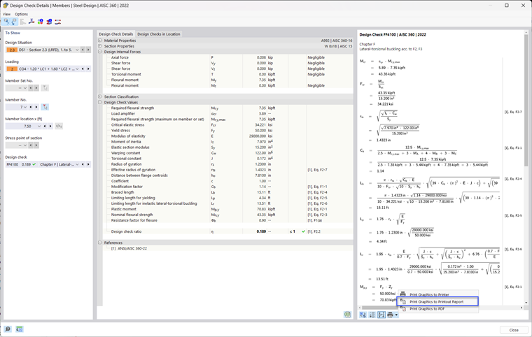Select the Design check ratio row
The width and height of the screenshot is (532, 337).
(227, 231)
